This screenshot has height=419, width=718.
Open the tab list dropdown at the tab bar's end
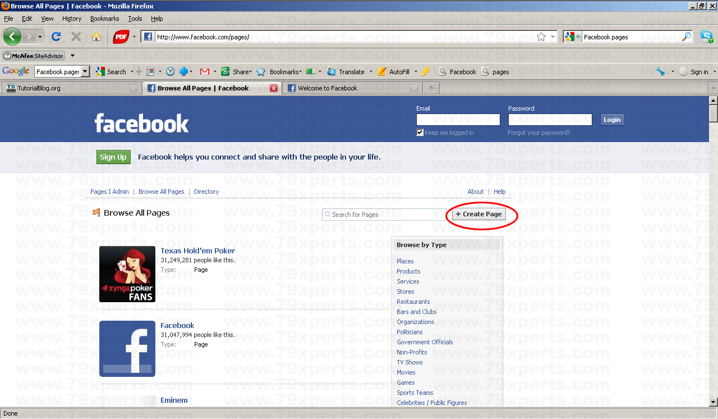(713, 88)
